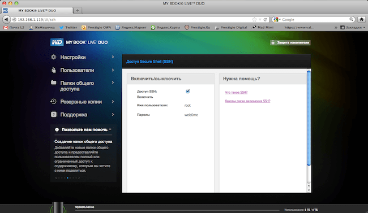This screenshot has height=213, width=368.
Task: Reload the page with the refresh icon
Action: pos(265,20)
